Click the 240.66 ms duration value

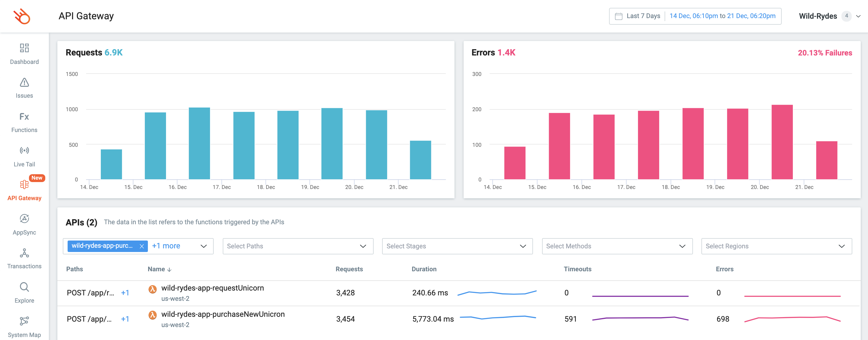430,293
